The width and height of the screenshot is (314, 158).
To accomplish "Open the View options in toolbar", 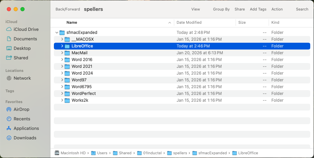I will [x=195, y=9].
